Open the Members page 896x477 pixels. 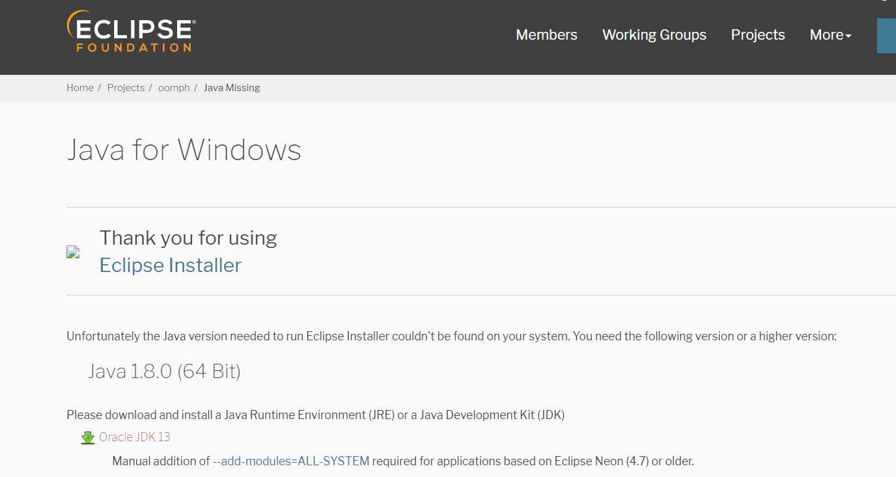(546, 35)
